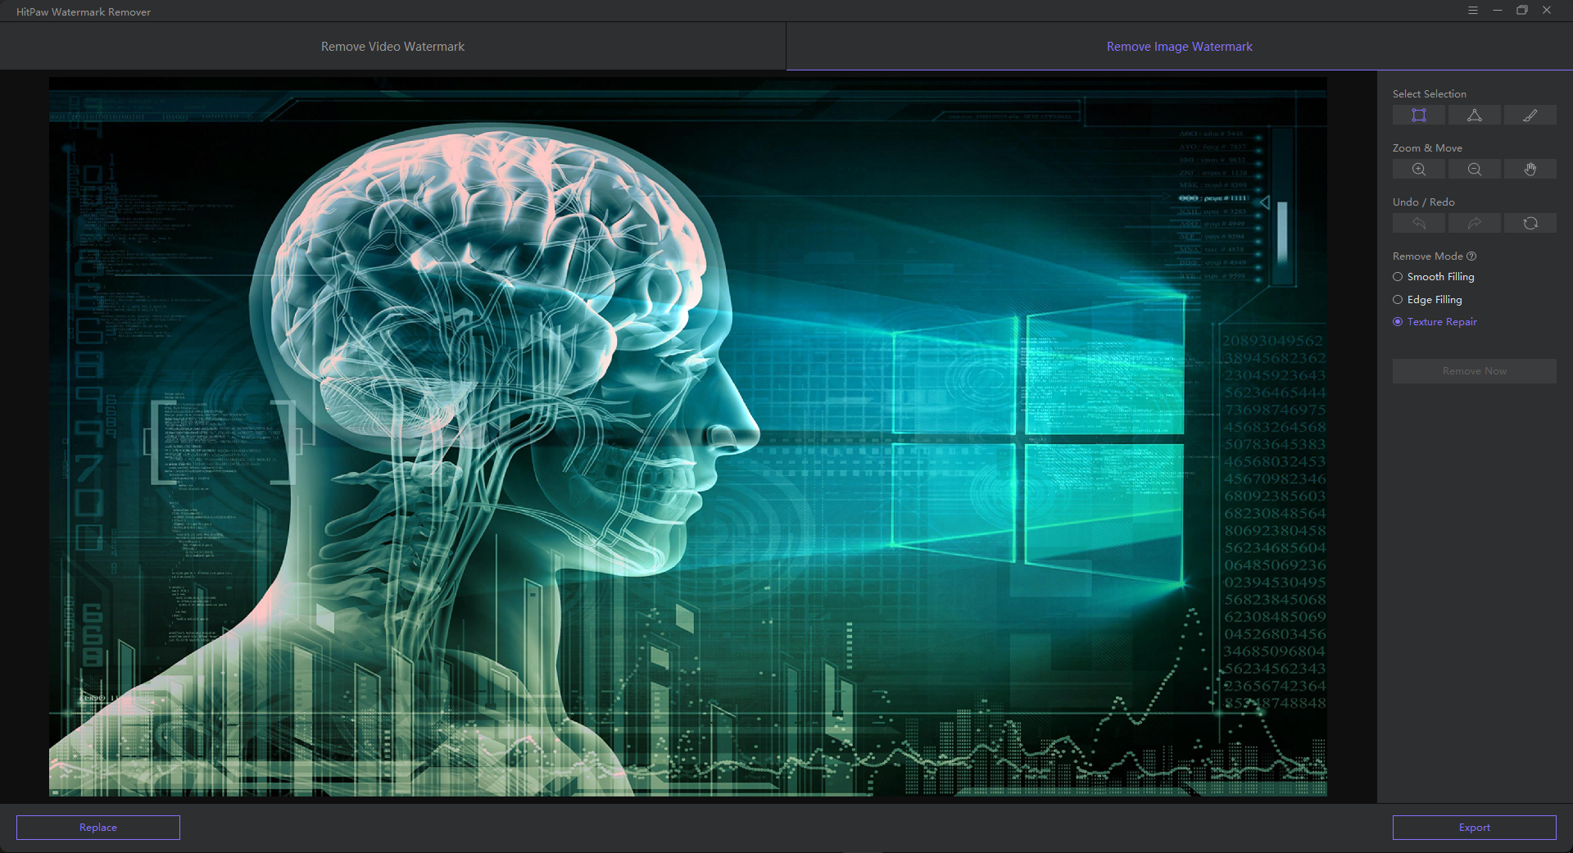Click the redo arrow icon
Viewport: 1573px width, 853px height.
point(1474,224)
